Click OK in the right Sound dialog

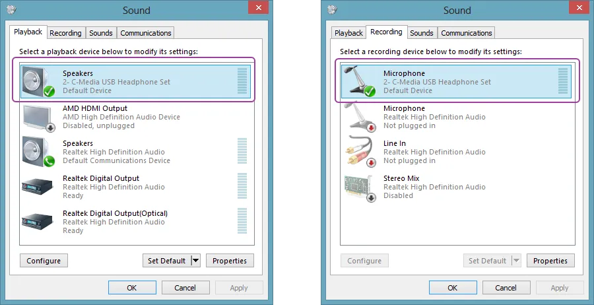click(453, 288)
